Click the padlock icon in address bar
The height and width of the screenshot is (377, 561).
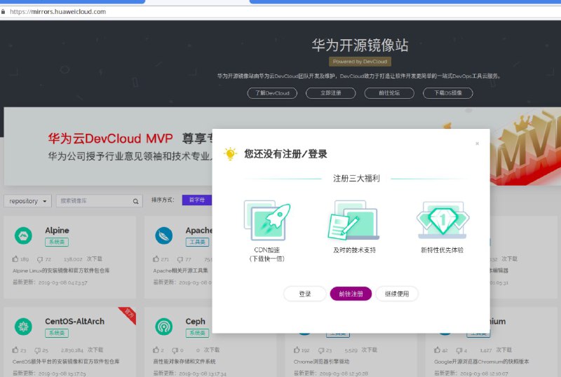(4, 11)
